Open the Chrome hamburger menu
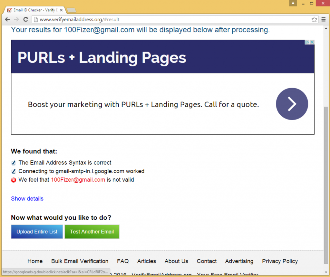 coord(324,20)
